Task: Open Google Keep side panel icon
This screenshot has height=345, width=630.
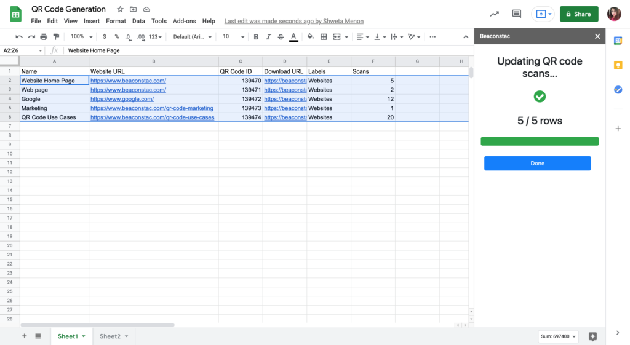Action: tap(618, 65)
